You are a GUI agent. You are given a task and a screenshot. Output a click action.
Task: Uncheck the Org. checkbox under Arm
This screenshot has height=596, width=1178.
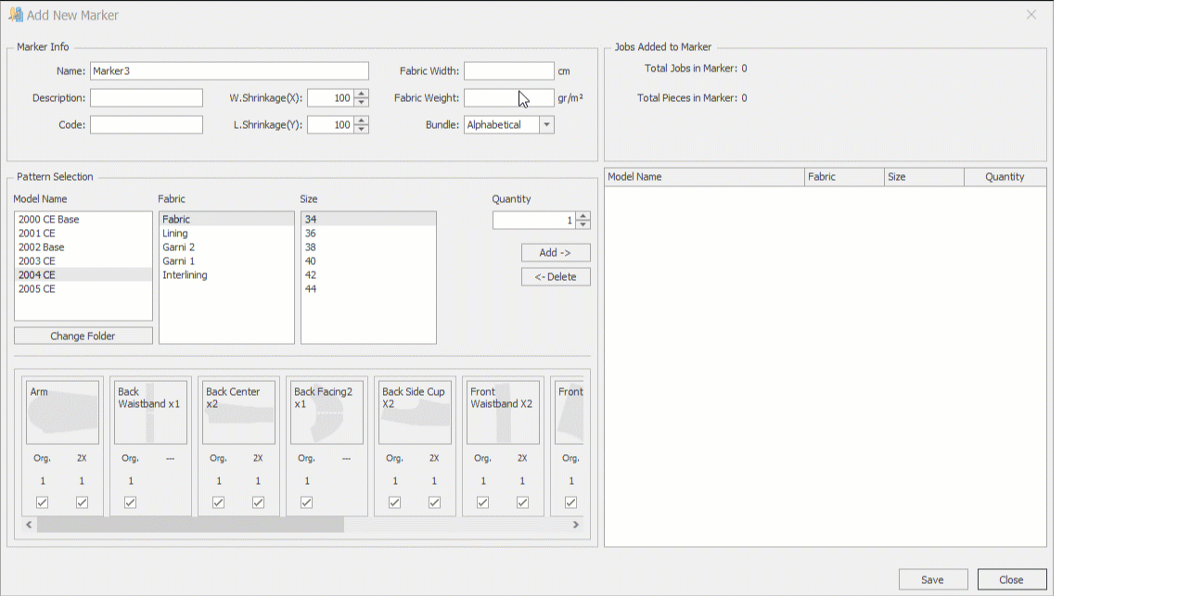point(43,502)
